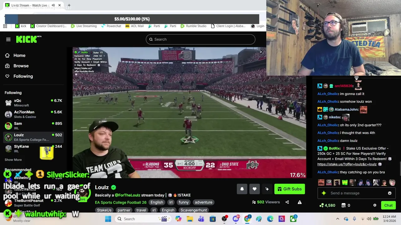Click the funny tag
The width and height of the screenshot is (401, 225).
[184, 202]
